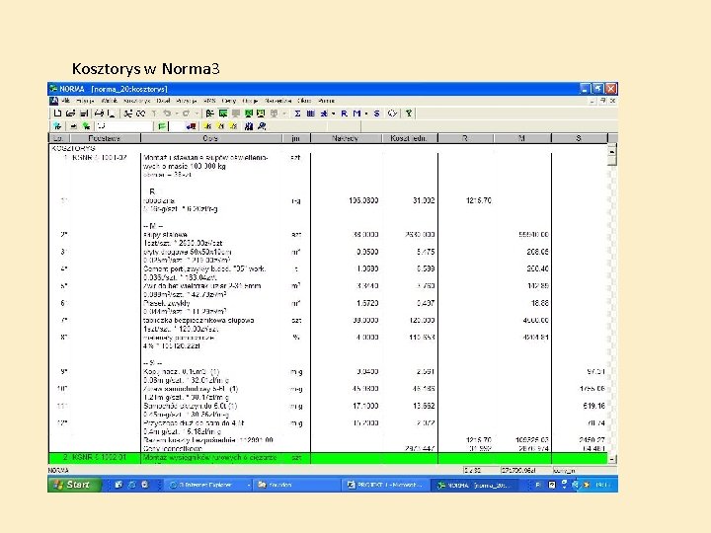Click the Cement port. row description

point(204,268)
